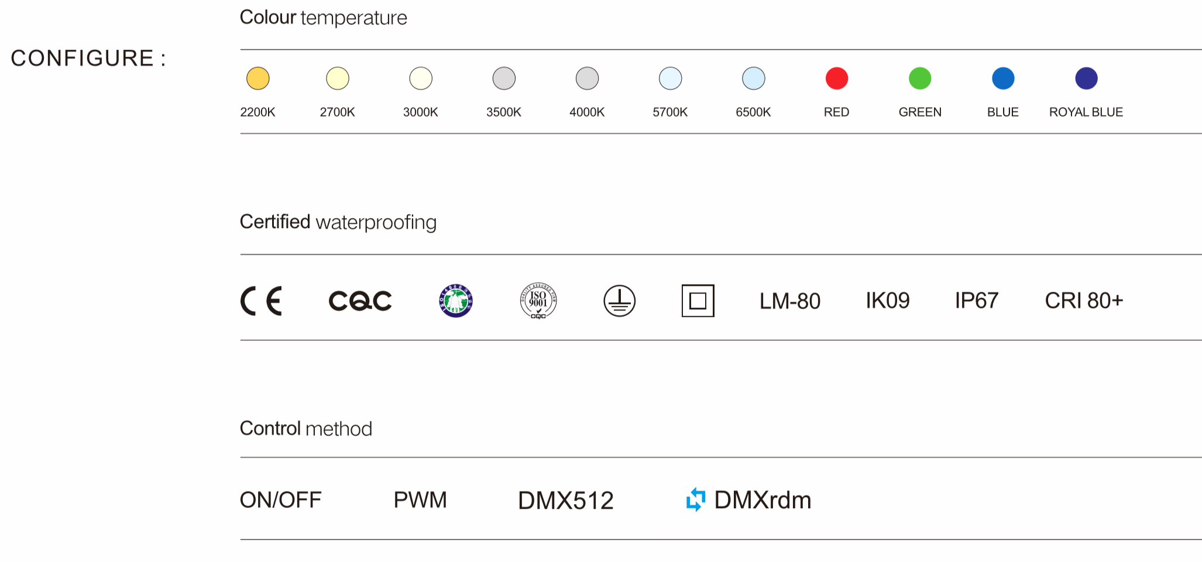
Task: Choose the 4000K grey colour circle
Action: [587, 78]
